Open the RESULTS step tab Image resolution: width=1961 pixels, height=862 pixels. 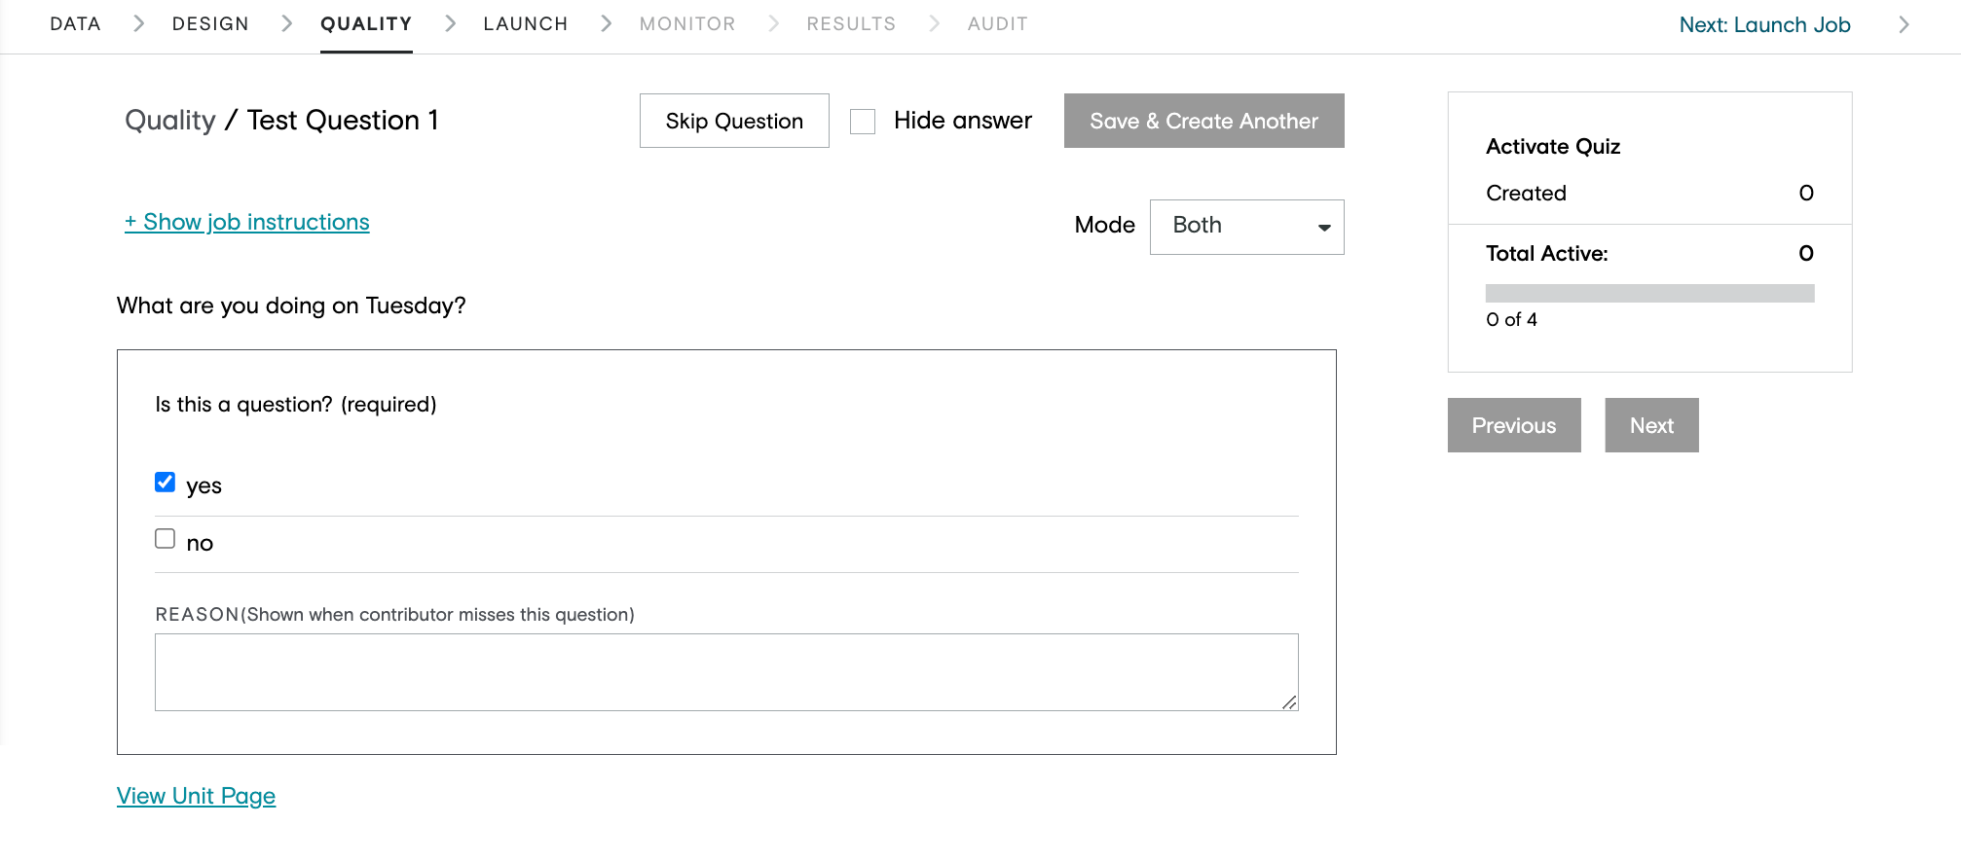click(851, 24)
